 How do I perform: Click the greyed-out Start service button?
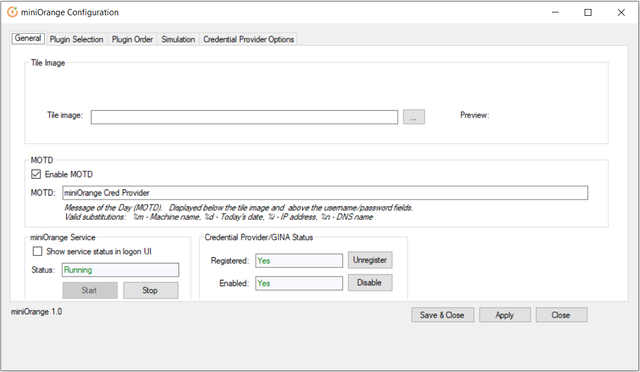click(90, 291)
